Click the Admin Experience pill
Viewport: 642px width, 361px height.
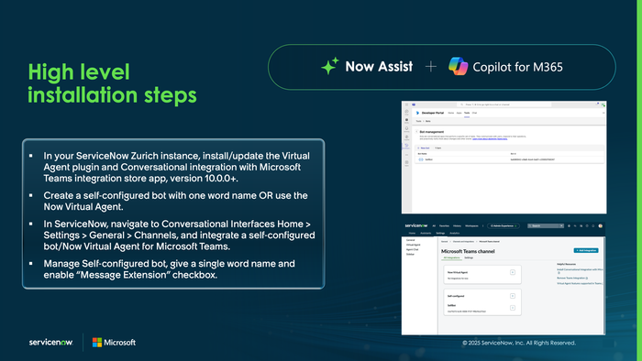pyautogui.click(x=504, y=225)
